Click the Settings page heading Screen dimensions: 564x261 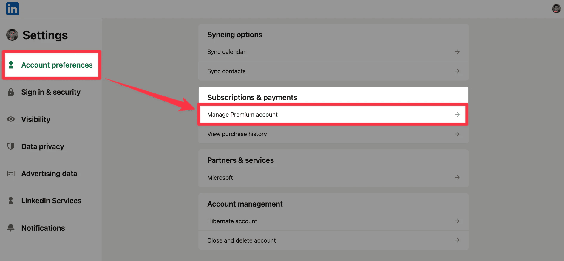pos(45,35)
